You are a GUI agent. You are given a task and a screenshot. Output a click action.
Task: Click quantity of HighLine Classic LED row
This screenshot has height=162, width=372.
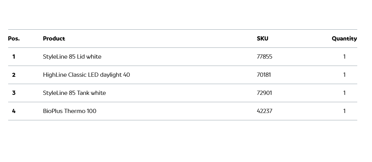click(344, 75)
